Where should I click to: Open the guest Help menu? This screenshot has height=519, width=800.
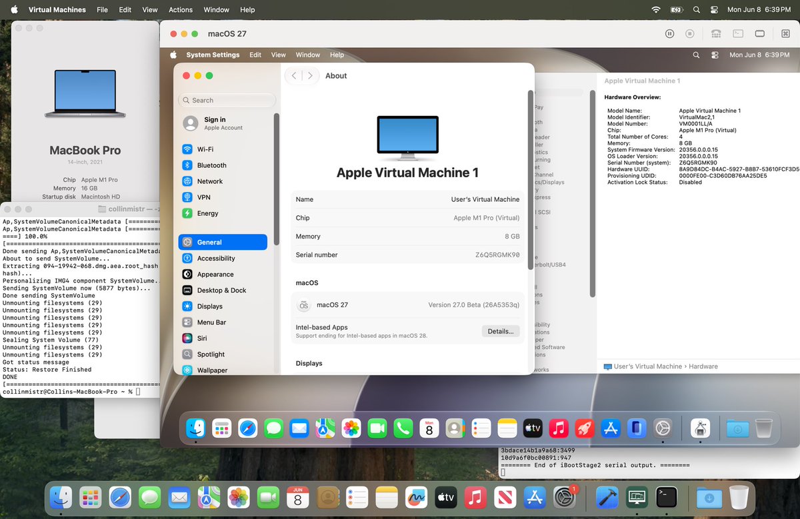337,55
